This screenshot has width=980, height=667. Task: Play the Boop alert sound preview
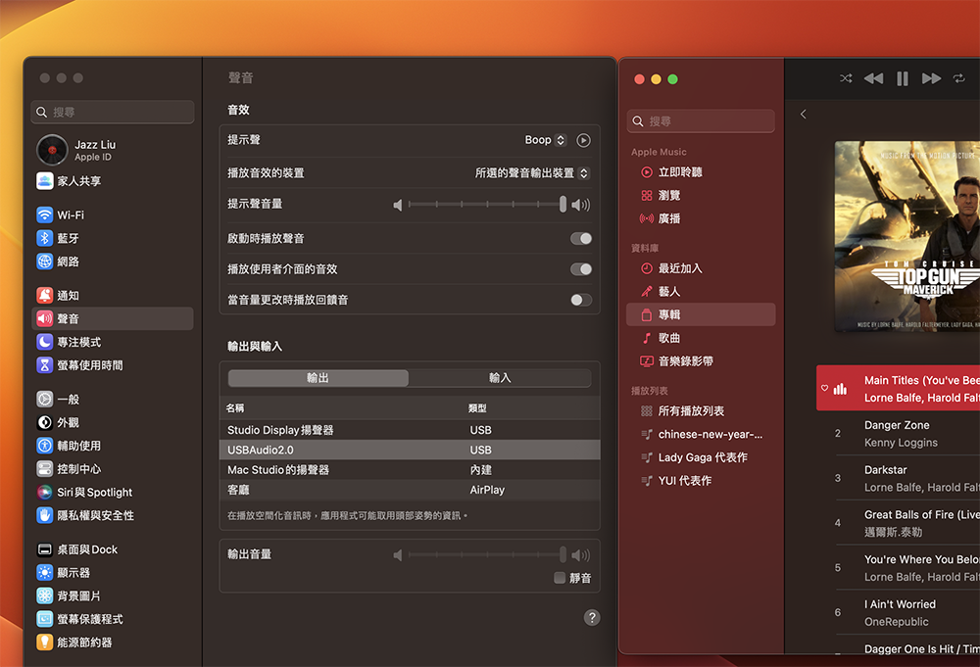click(x=583, y=140)
